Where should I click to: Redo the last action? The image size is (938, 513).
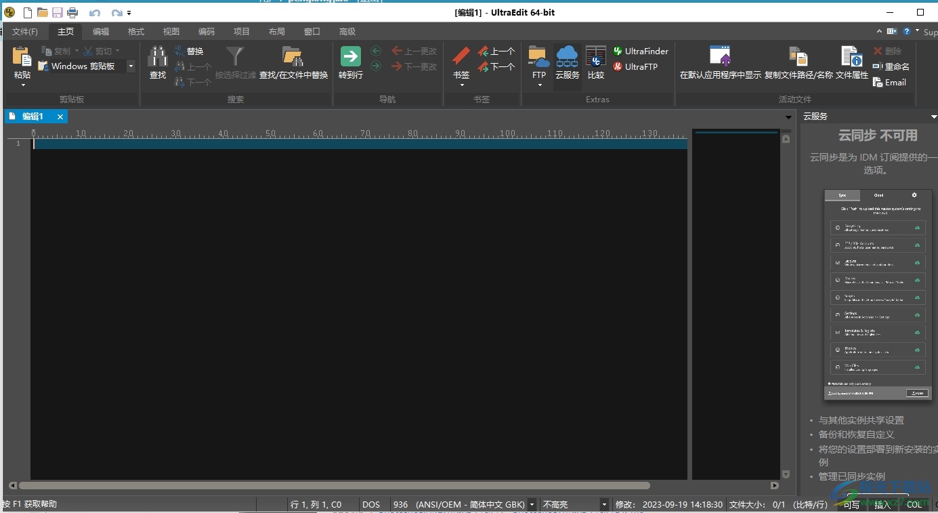coord(117,13)
